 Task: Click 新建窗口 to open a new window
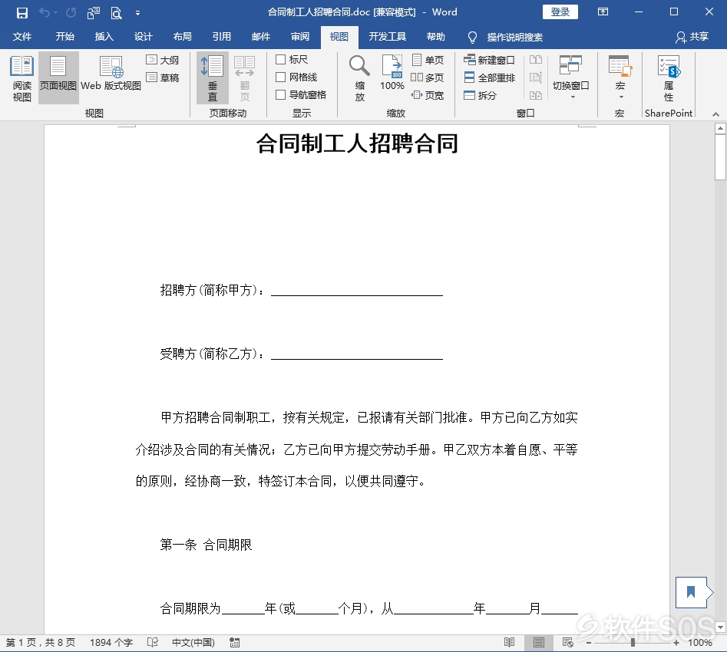489,60
